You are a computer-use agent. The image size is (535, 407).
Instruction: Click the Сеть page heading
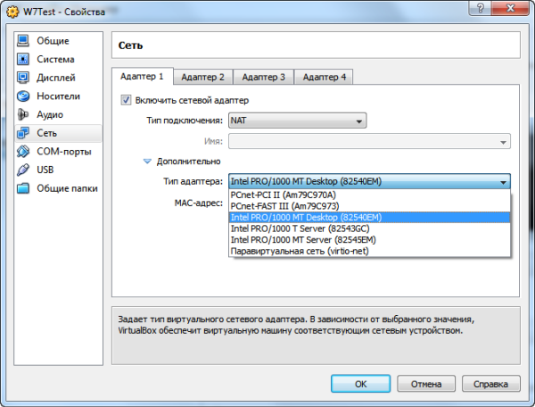point(130,46)
